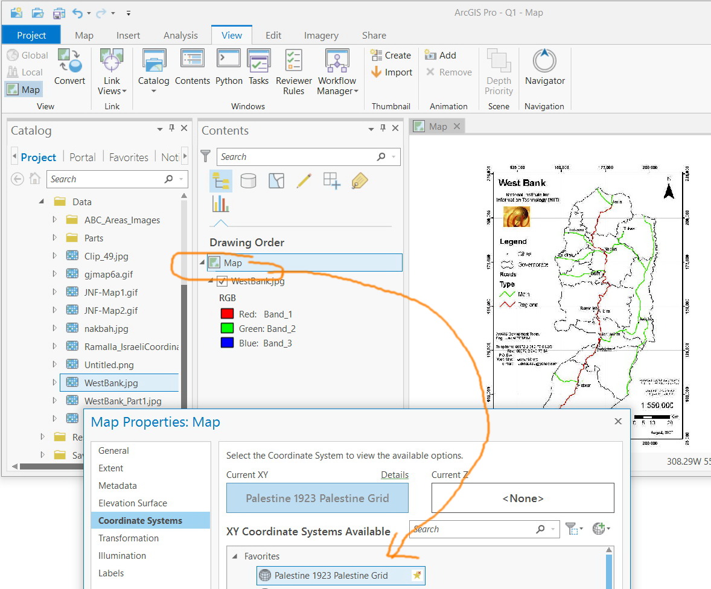Expand the ABC_Areas_Images folder
This screenshot has height=589, width=711.
(x=55, y=220)
